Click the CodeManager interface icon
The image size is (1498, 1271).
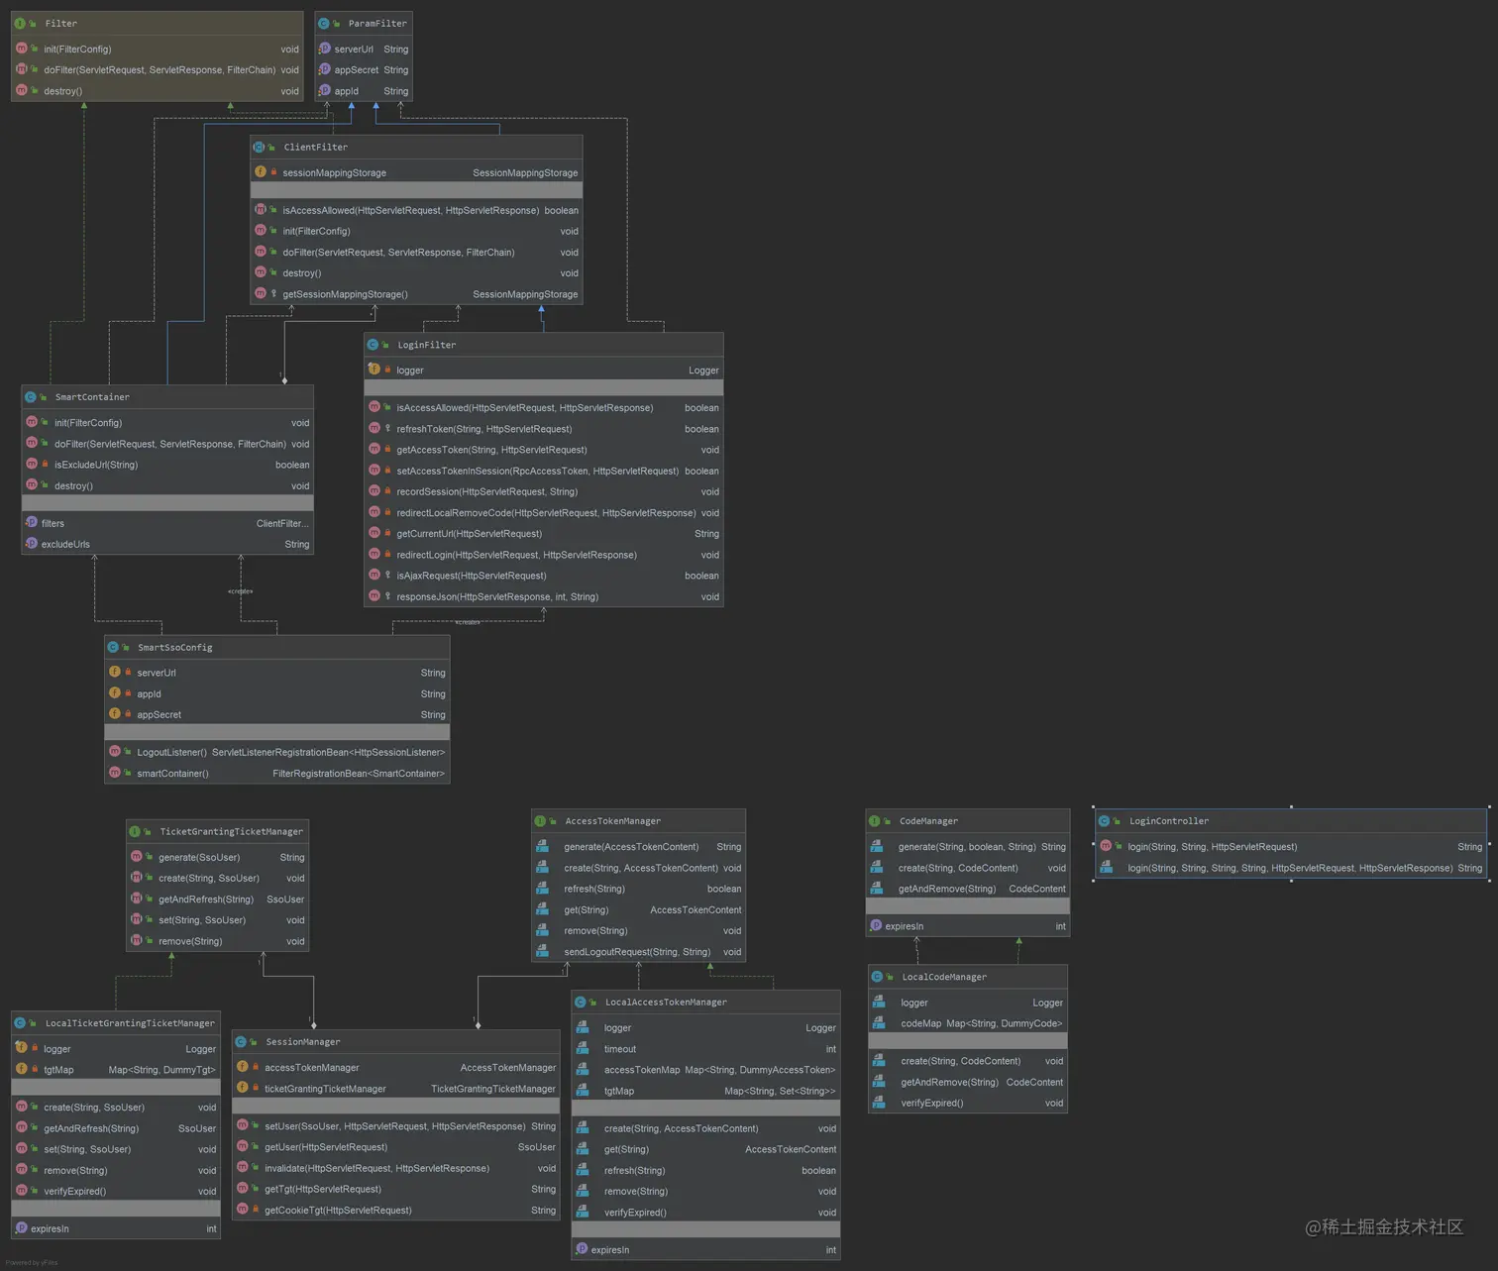[x=875, y=820]
